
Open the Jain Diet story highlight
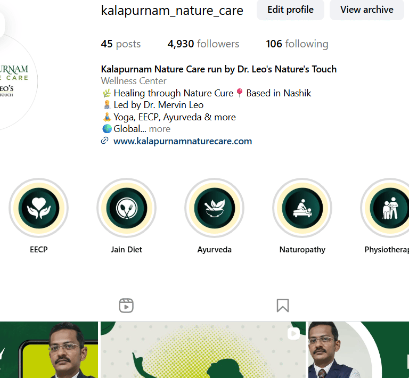127,208
